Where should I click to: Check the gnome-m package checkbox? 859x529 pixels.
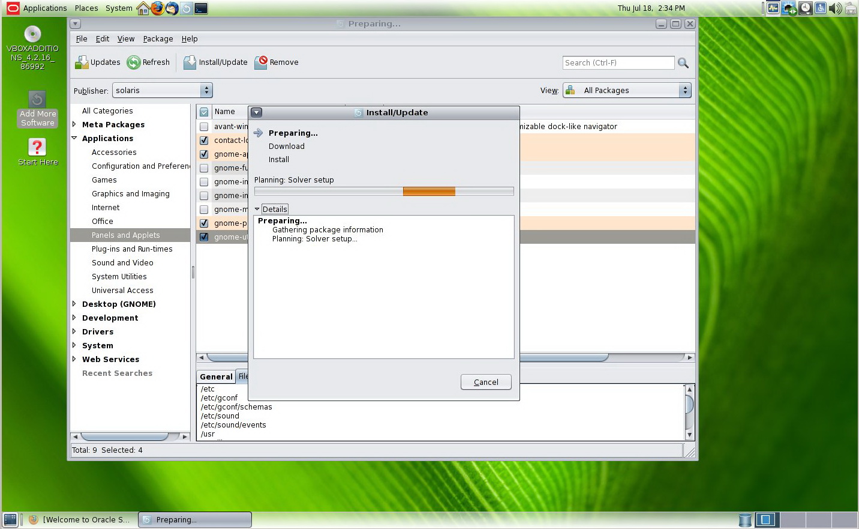click(x=204, y=210)
